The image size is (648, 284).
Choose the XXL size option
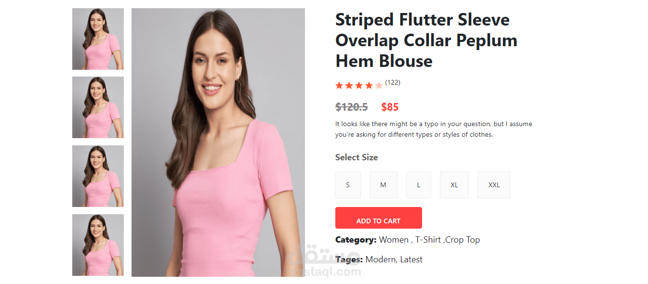(494, 185)
